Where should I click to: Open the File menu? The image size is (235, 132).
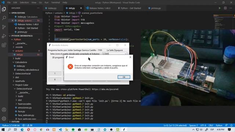coord(9,3)
